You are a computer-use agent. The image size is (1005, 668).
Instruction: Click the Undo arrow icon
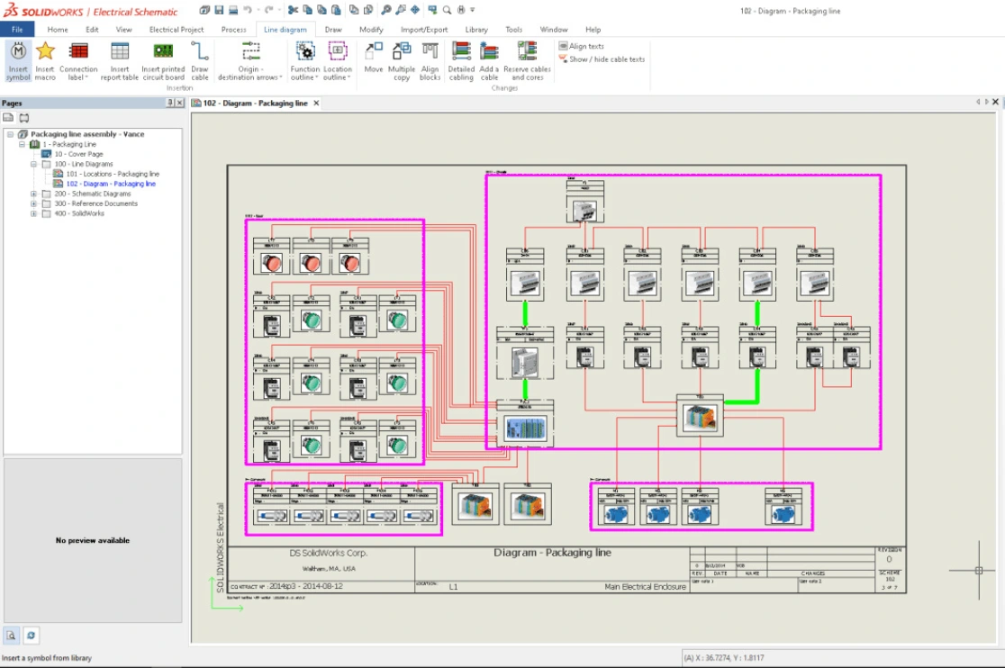click(248, 10)
